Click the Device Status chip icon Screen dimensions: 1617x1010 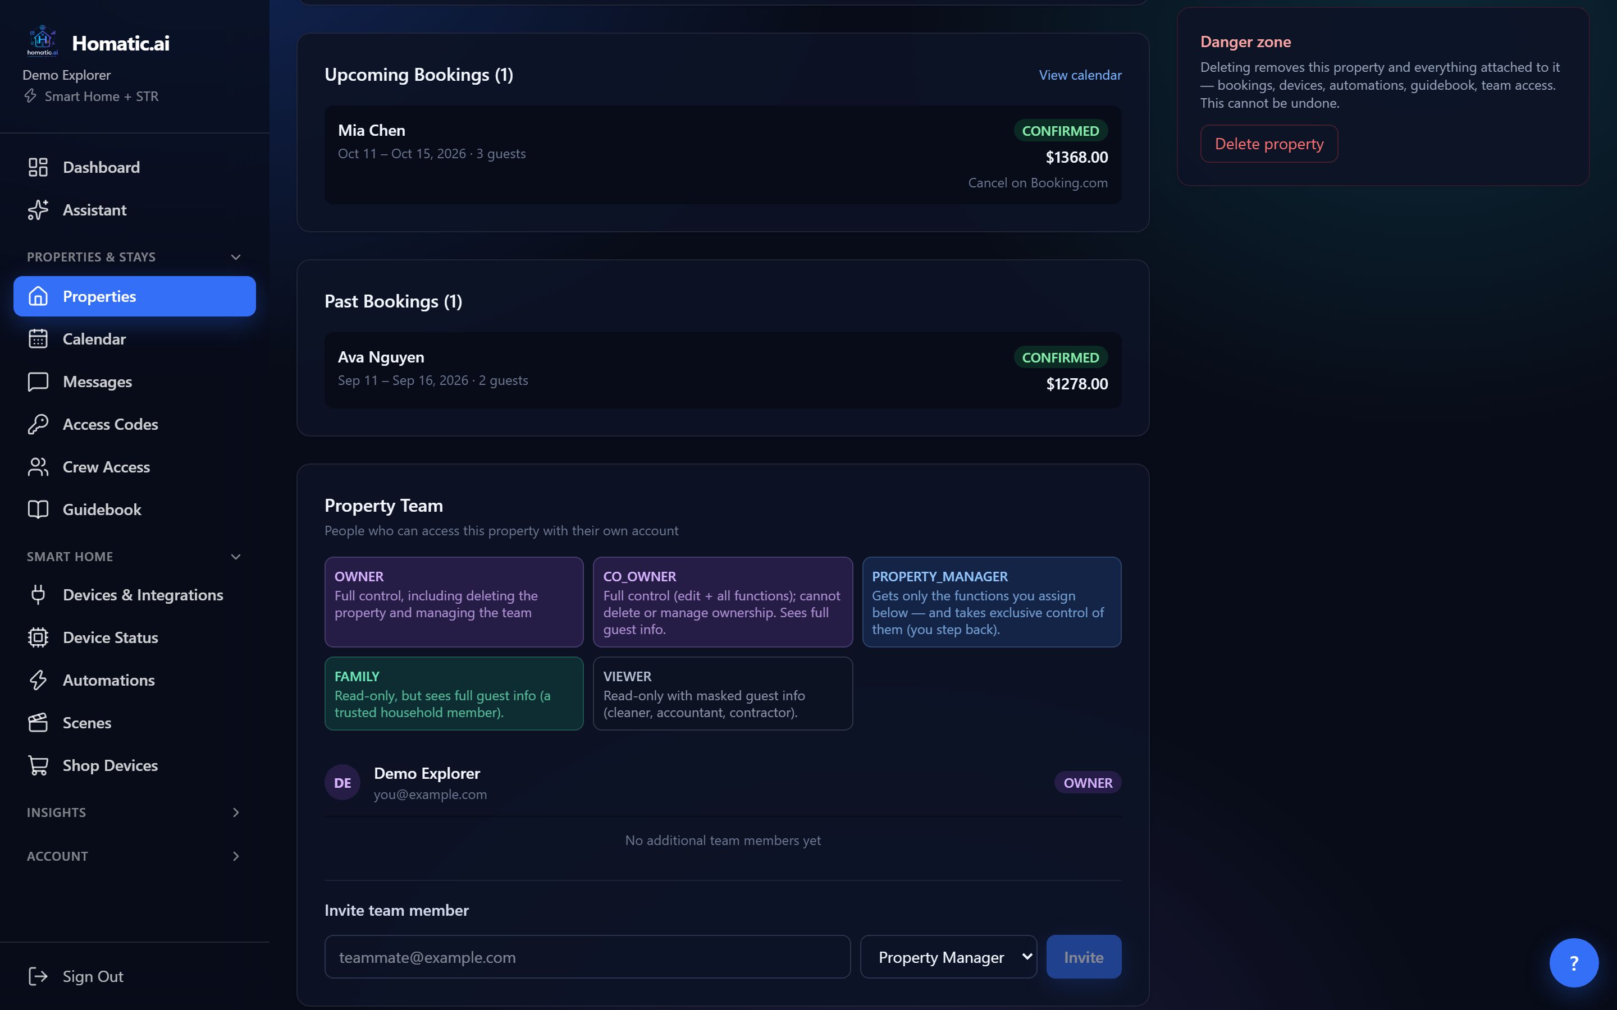[x=38, y=637]
